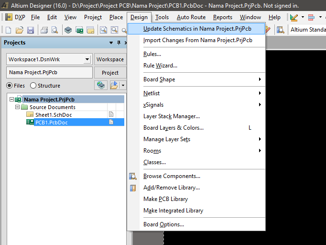
Task: Choose Update Schematics in Nama Project.PrjPcb
Action: tap(196, 29)
